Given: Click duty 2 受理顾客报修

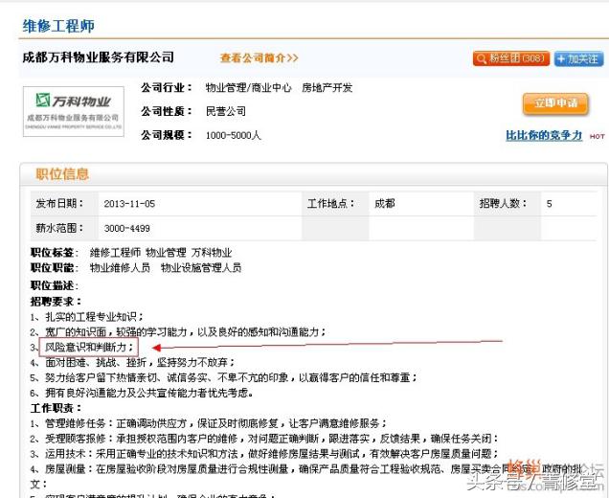Looking at the screenshot, I should coord(264,439).
